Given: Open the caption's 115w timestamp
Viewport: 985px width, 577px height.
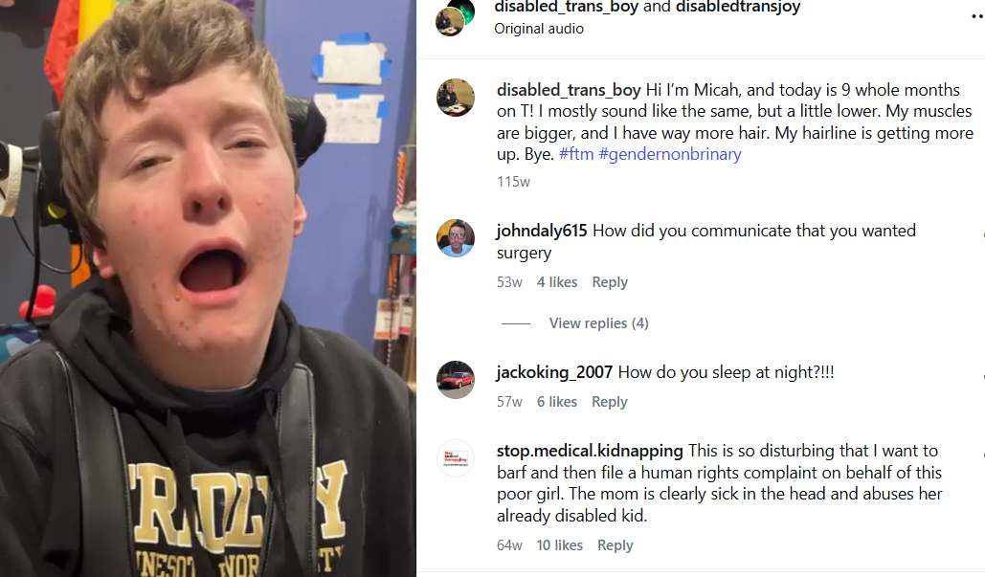Looking at the screenshot, I should 513,182.
